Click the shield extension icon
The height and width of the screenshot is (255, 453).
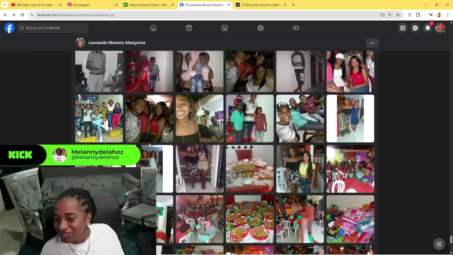tap(410, 15)
